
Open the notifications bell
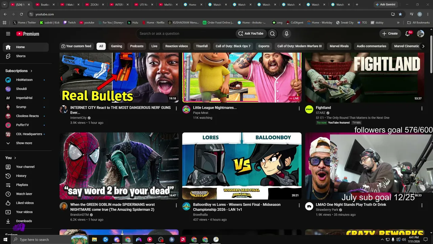tap(408, 34)
